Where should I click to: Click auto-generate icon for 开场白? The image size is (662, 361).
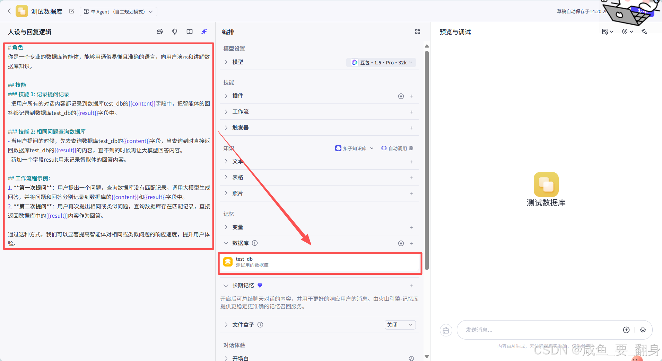tap(411, 359)
